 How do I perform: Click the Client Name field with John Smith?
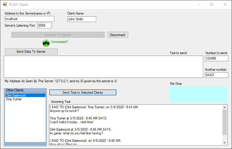82,19
